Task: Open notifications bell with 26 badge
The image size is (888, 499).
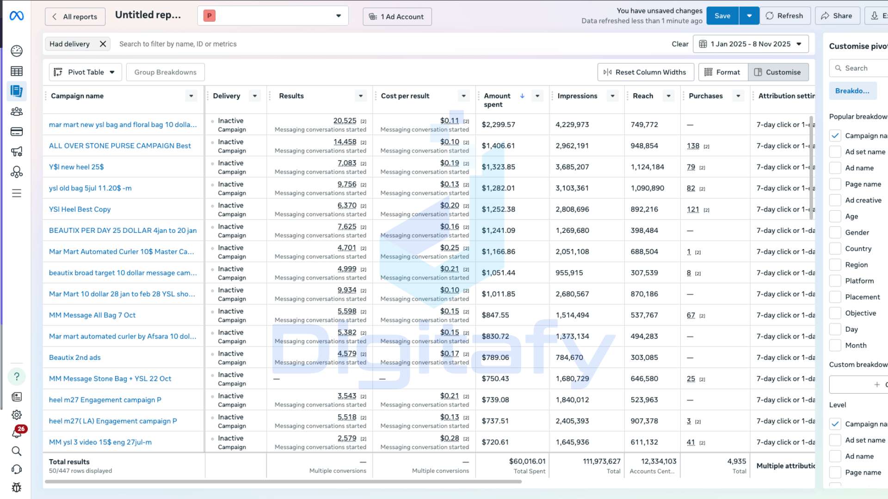Action: 18,432
